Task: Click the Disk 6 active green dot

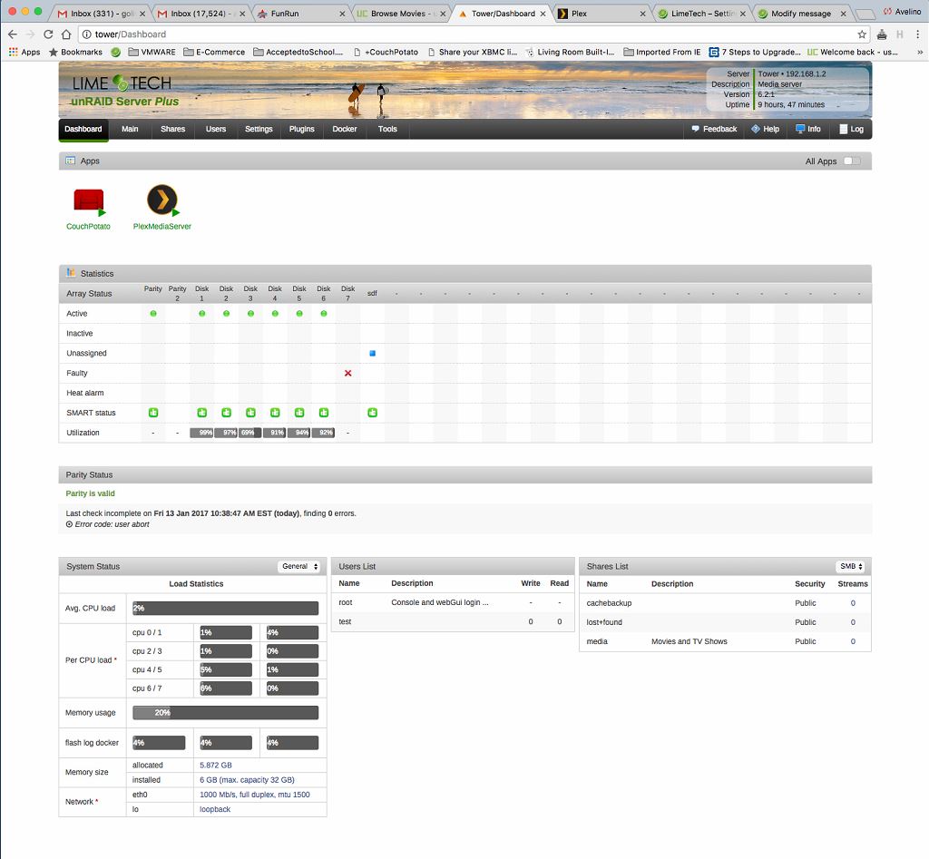Action: click(324, 313)
